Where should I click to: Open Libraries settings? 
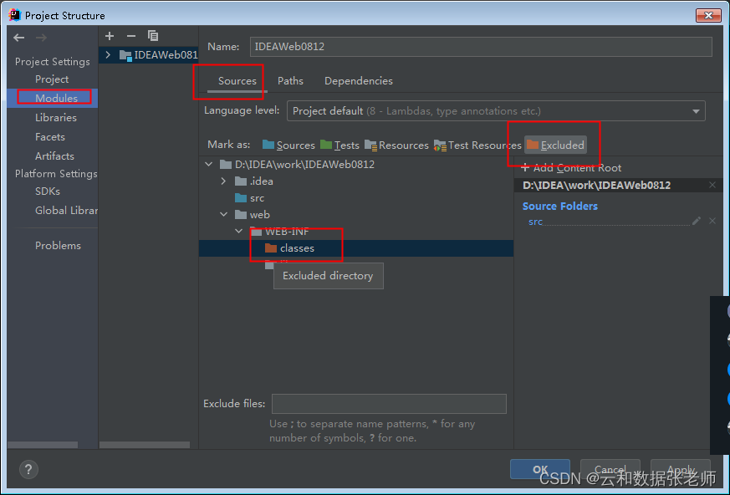[56, 118]
